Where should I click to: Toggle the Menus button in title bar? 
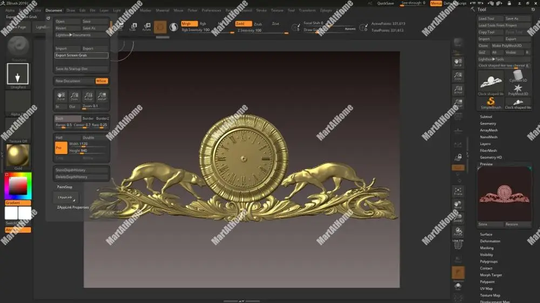(x=436, y=3)
